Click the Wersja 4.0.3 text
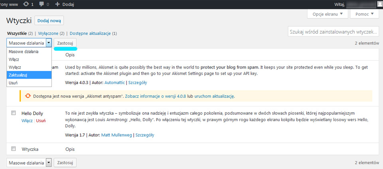 click(76, 83)
